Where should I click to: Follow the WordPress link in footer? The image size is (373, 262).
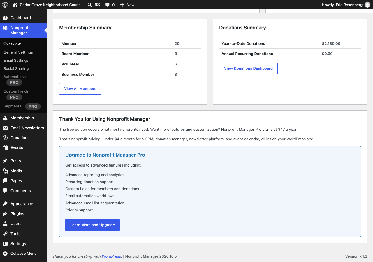click(x=111, y=256)
